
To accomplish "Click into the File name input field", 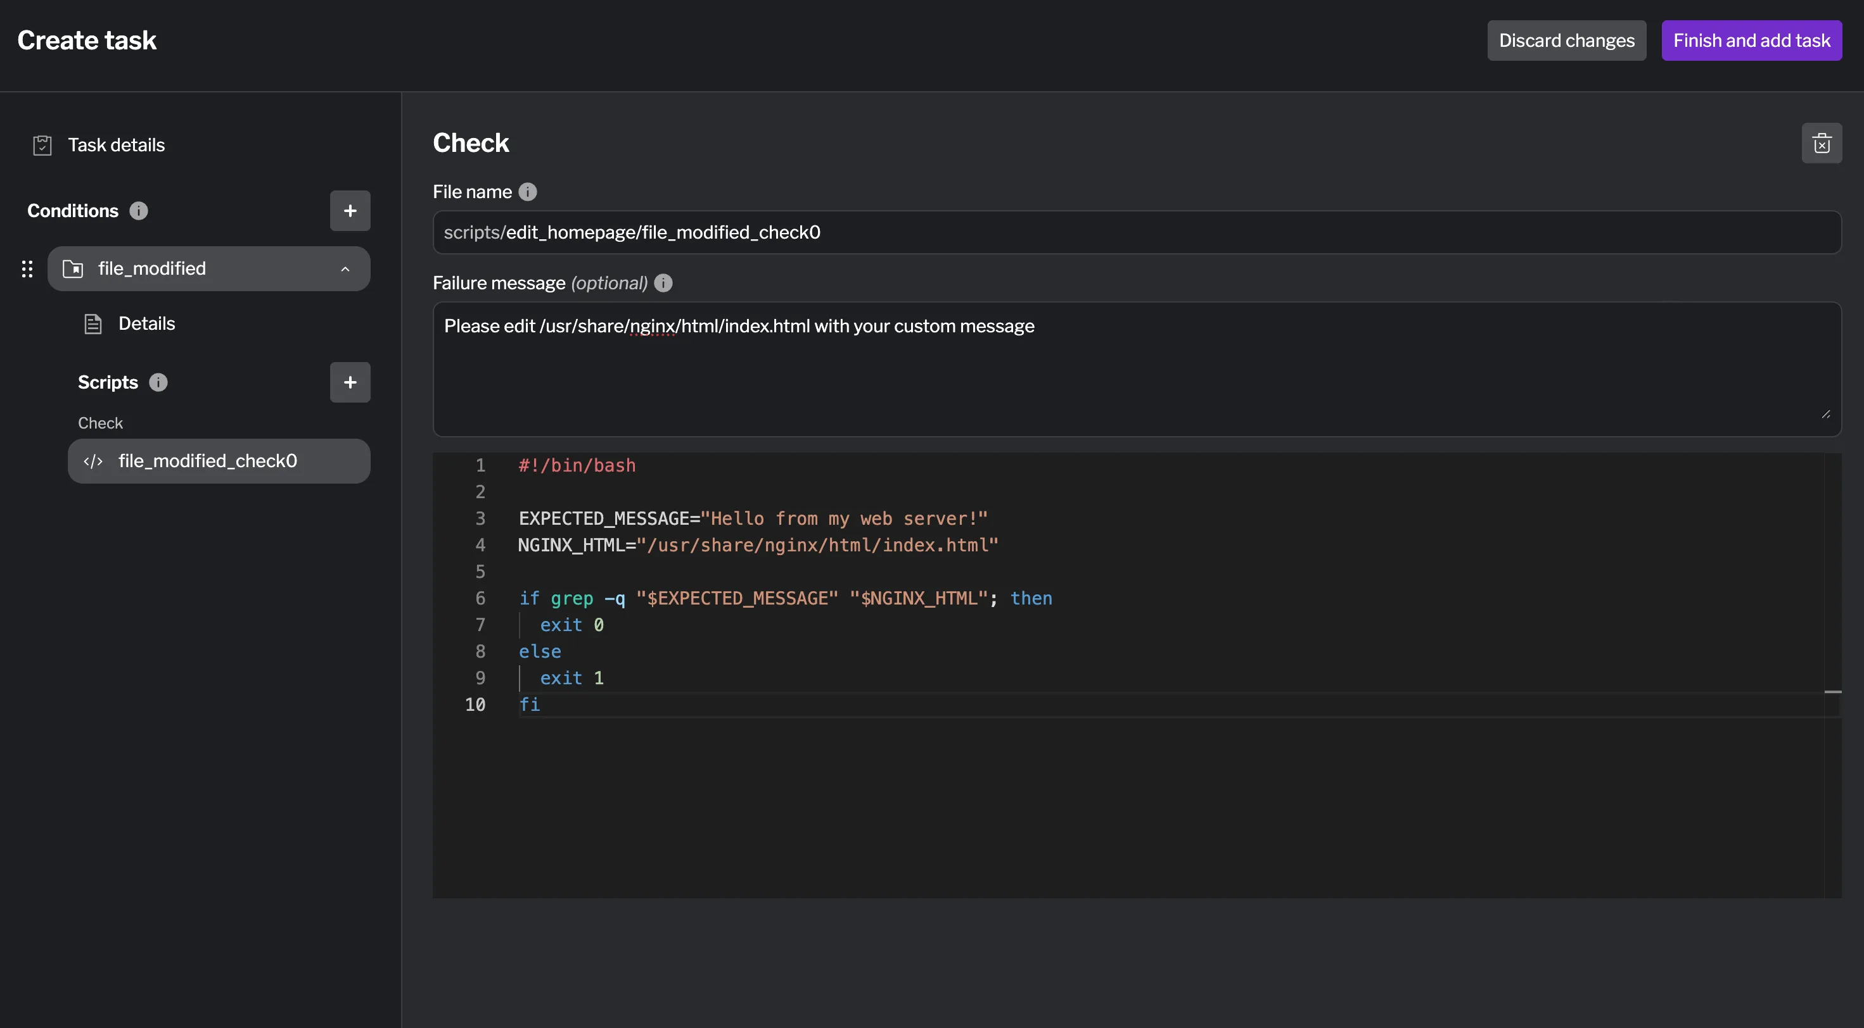I will pos(1136,233).
